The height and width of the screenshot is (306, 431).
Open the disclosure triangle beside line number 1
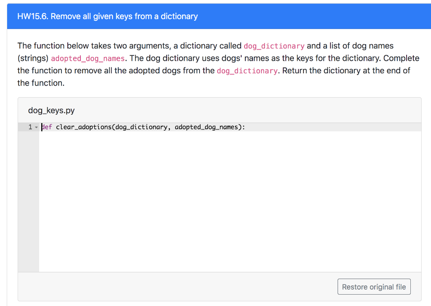pyautogui.click(x=36, y=127)
